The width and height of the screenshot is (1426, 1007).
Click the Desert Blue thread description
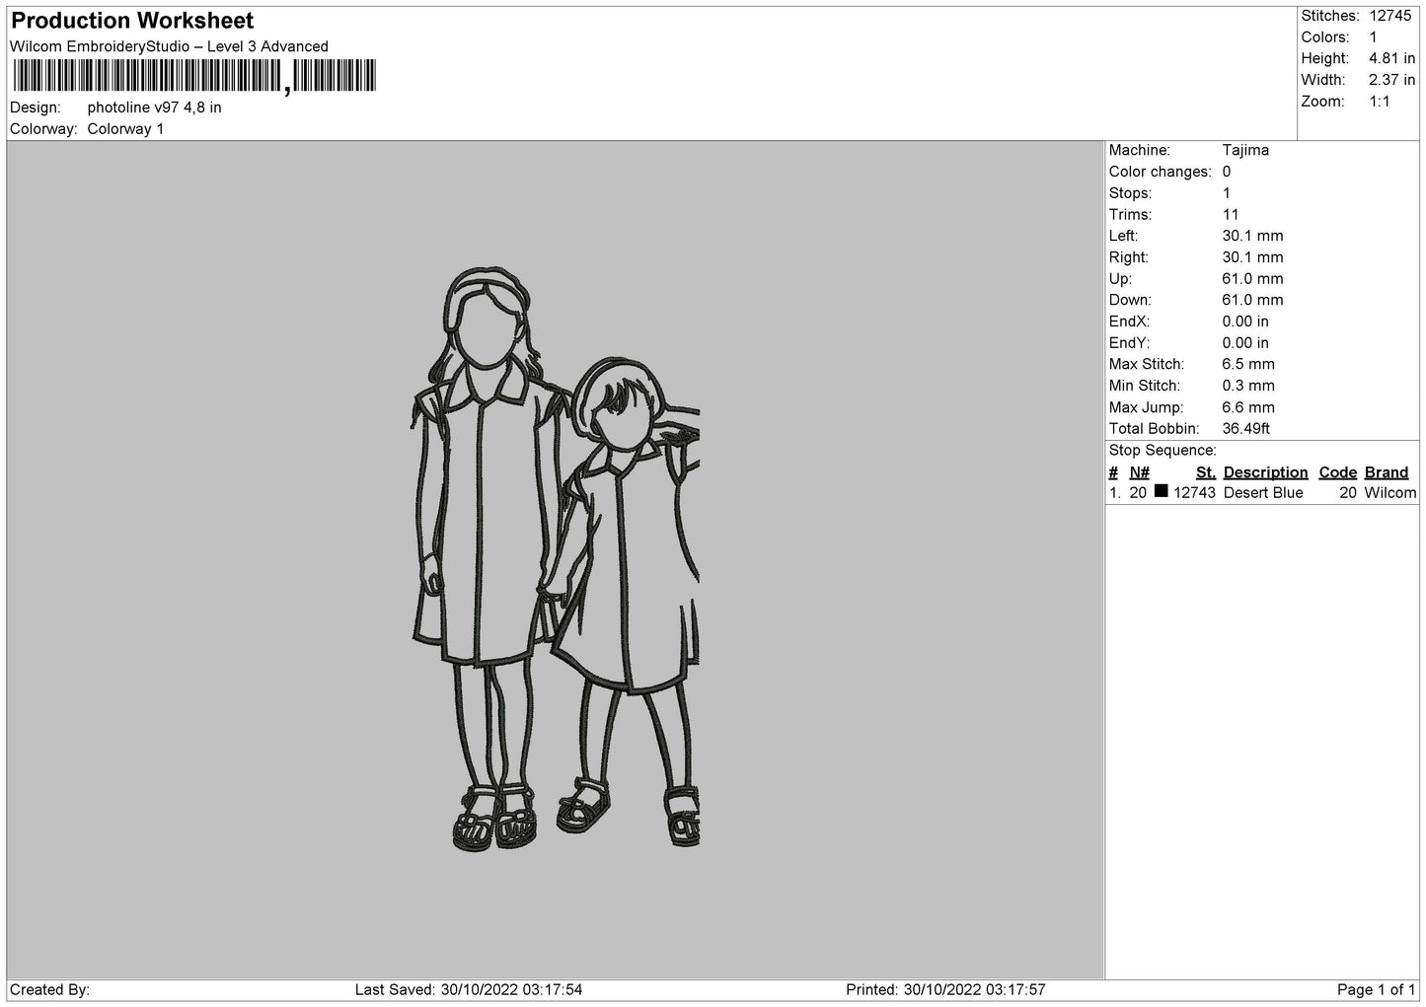tap(1263, 493)
